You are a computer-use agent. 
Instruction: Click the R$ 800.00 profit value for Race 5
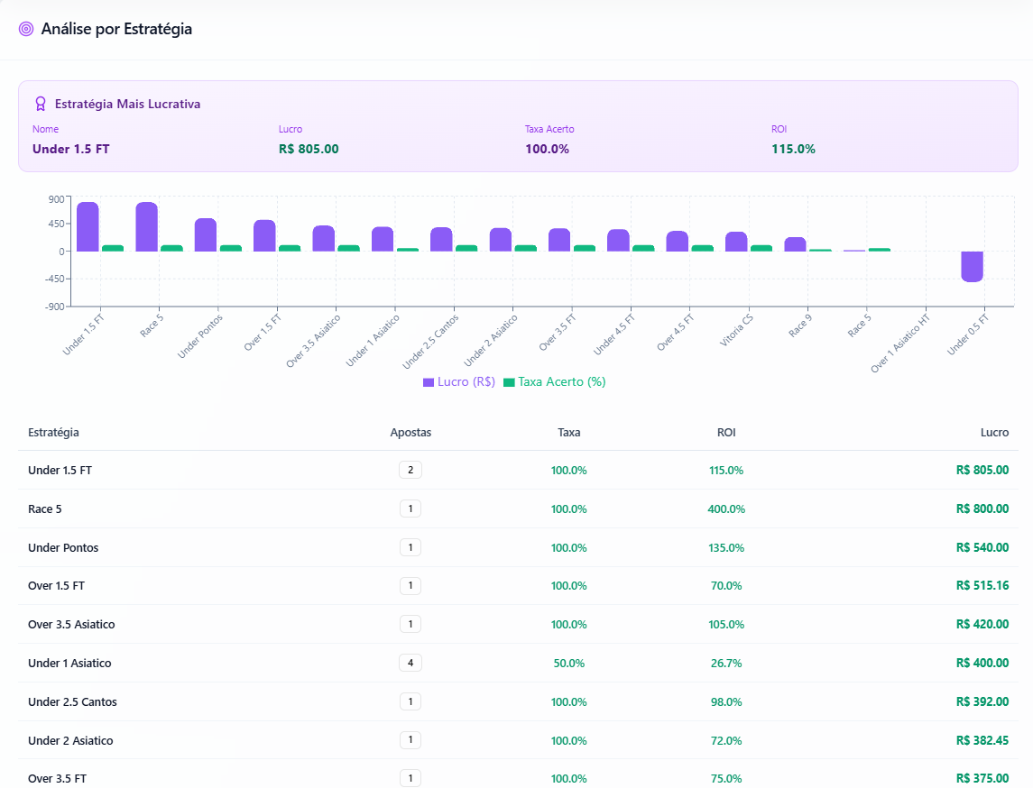tap(982, 509)
